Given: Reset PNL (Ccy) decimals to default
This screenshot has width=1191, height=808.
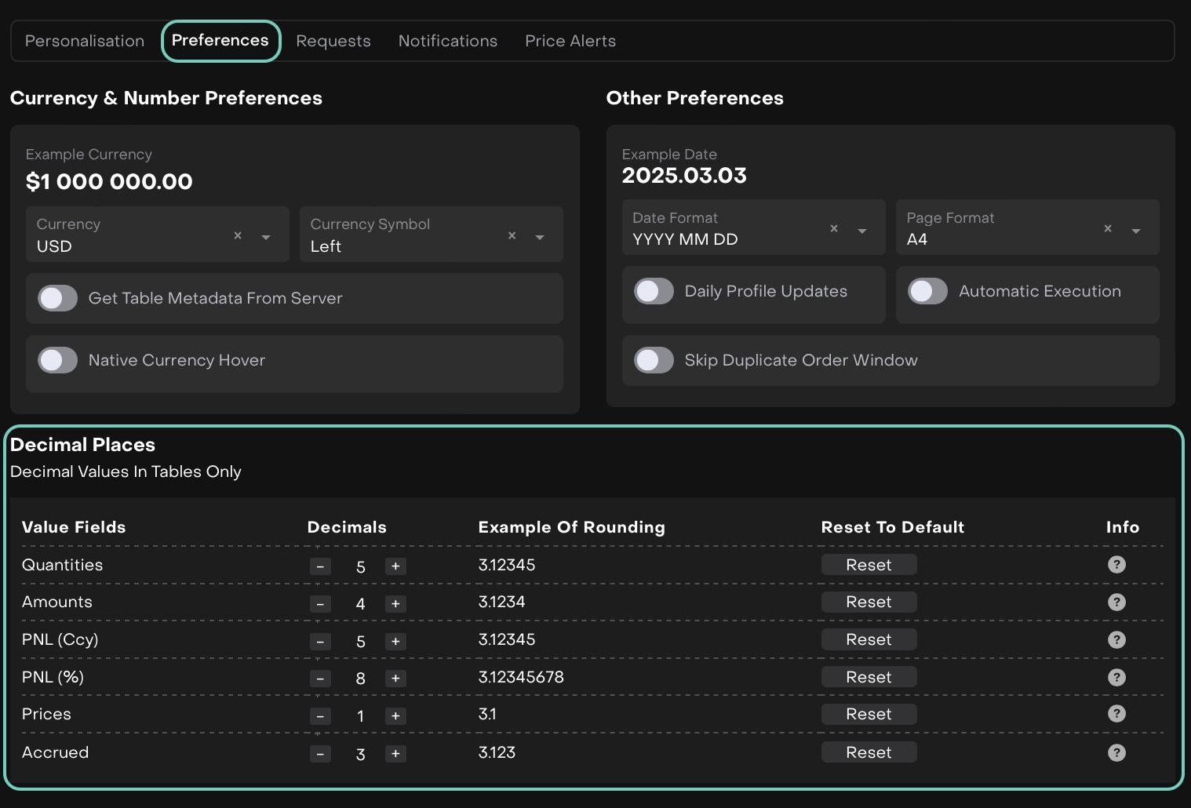Looking at the screenshot, I should click(x=869, y=639).
